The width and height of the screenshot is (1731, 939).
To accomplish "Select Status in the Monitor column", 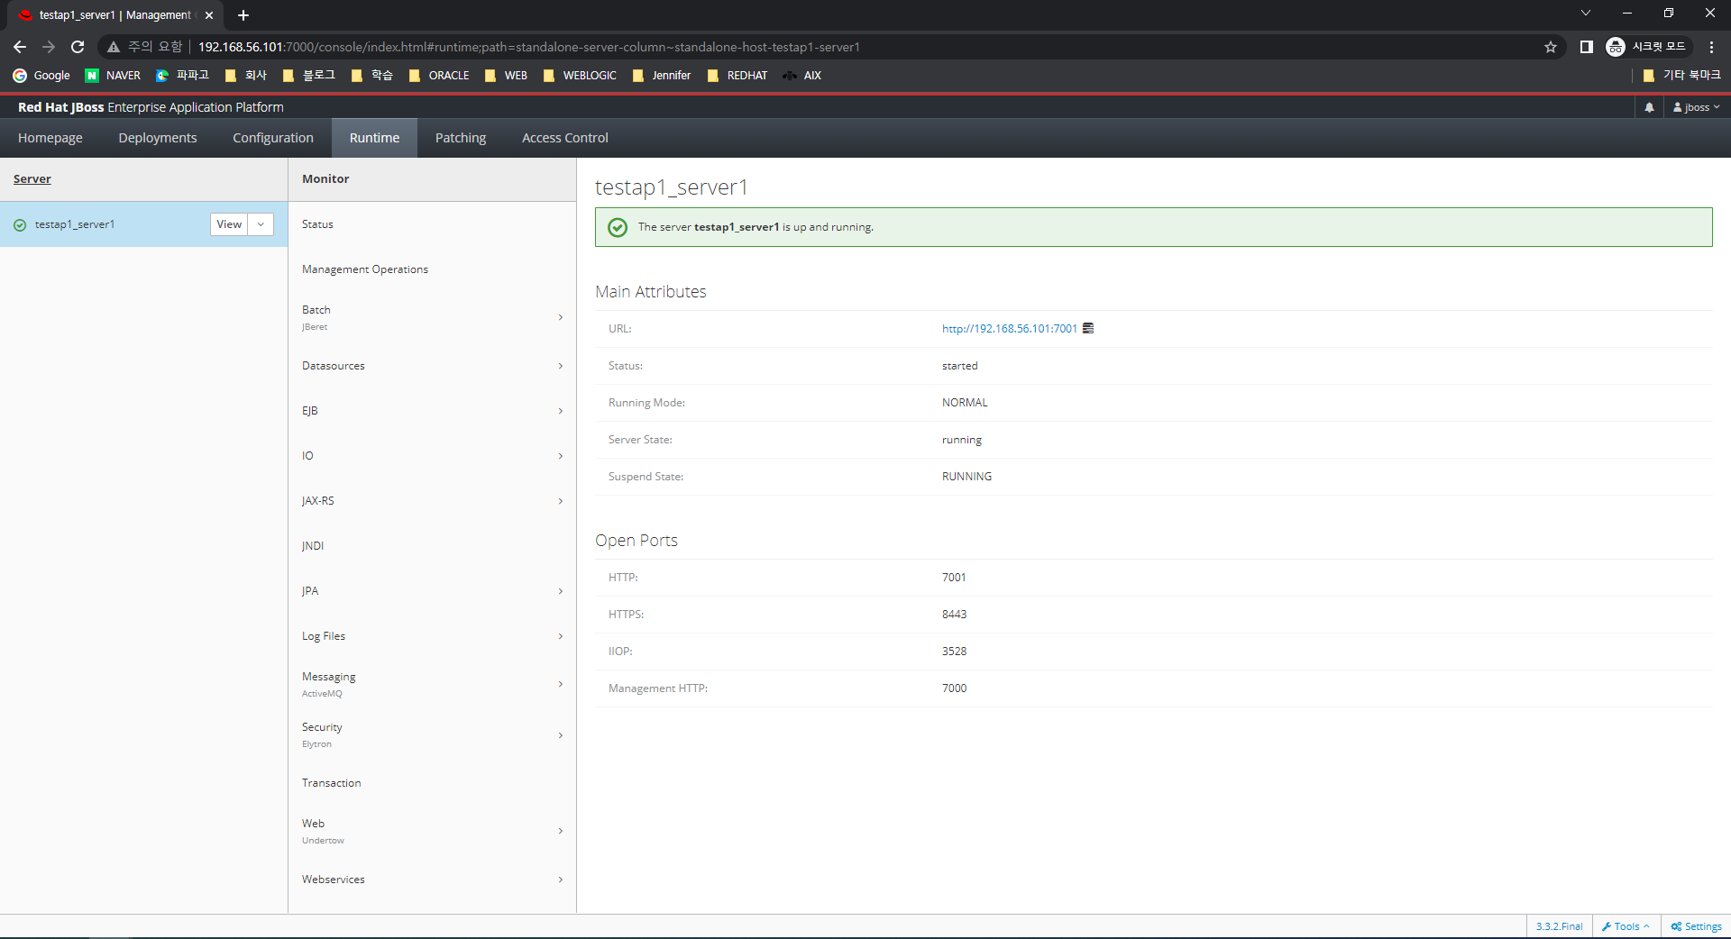I will (x=432, y=224).
